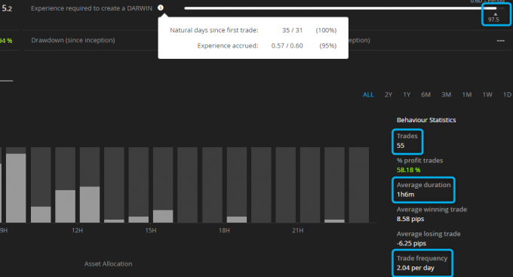Screen dimensions: 513x277
Task: Click Trade frequency 2.04 per day
Action: coord(422,263)
